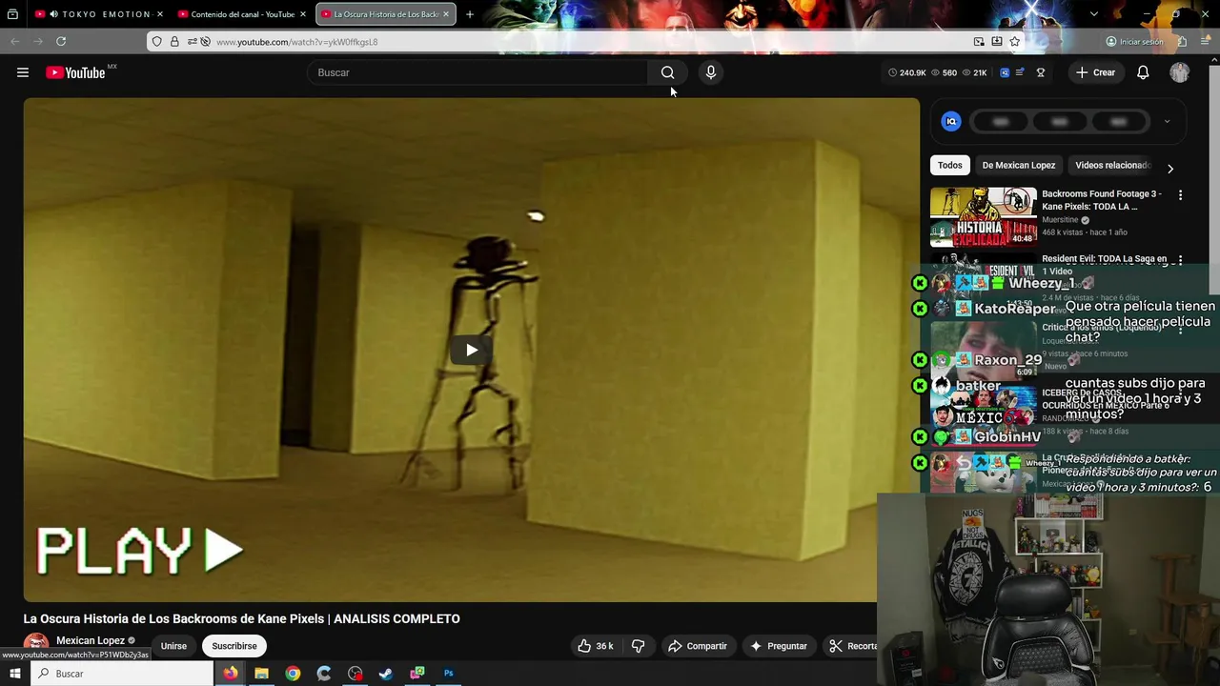Open the Firefox extensions puzzle icon

point(1182,42)
